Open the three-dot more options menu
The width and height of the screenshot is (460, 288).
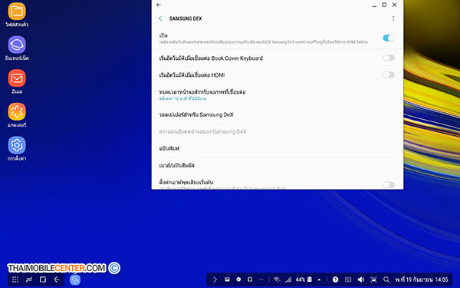point(393,18)
